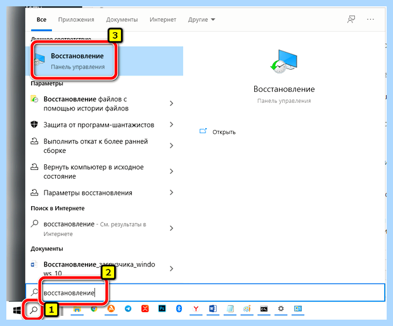Click the taskbar search magnifier icon
This screenshot has height=326, width=393.
pyautogui.click(x=34, y=310)
